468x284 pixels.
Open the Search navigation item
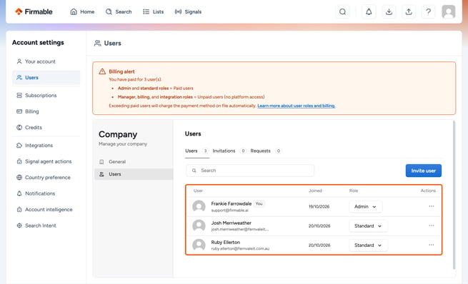(119, 11)
